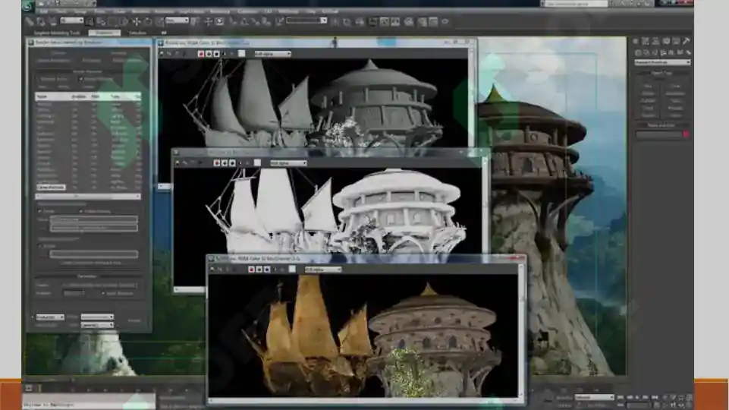Select the Select Object tool in main toolbar

pyautogui.click(x=90, y=21)
